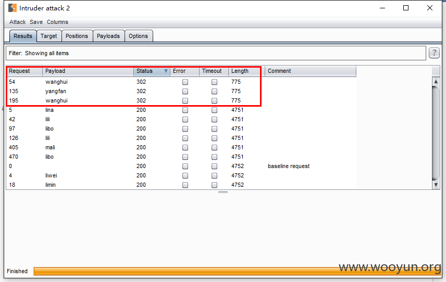Viewport: 446px width, 282px height.
Task: Select payload lili in request 126
Action: pyautogui.click(x=47, y=138)
